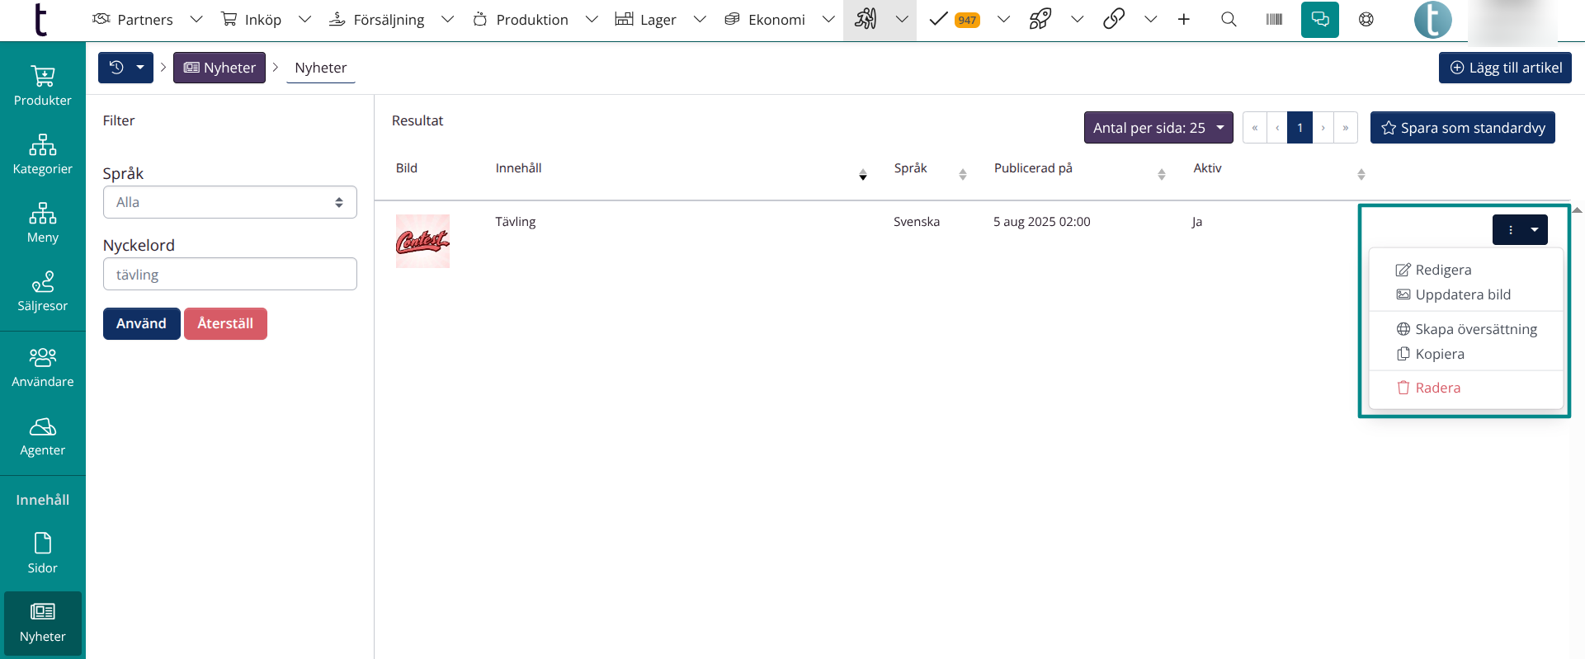
Task: Open the chat messages icon
Action: point(1319,20)
